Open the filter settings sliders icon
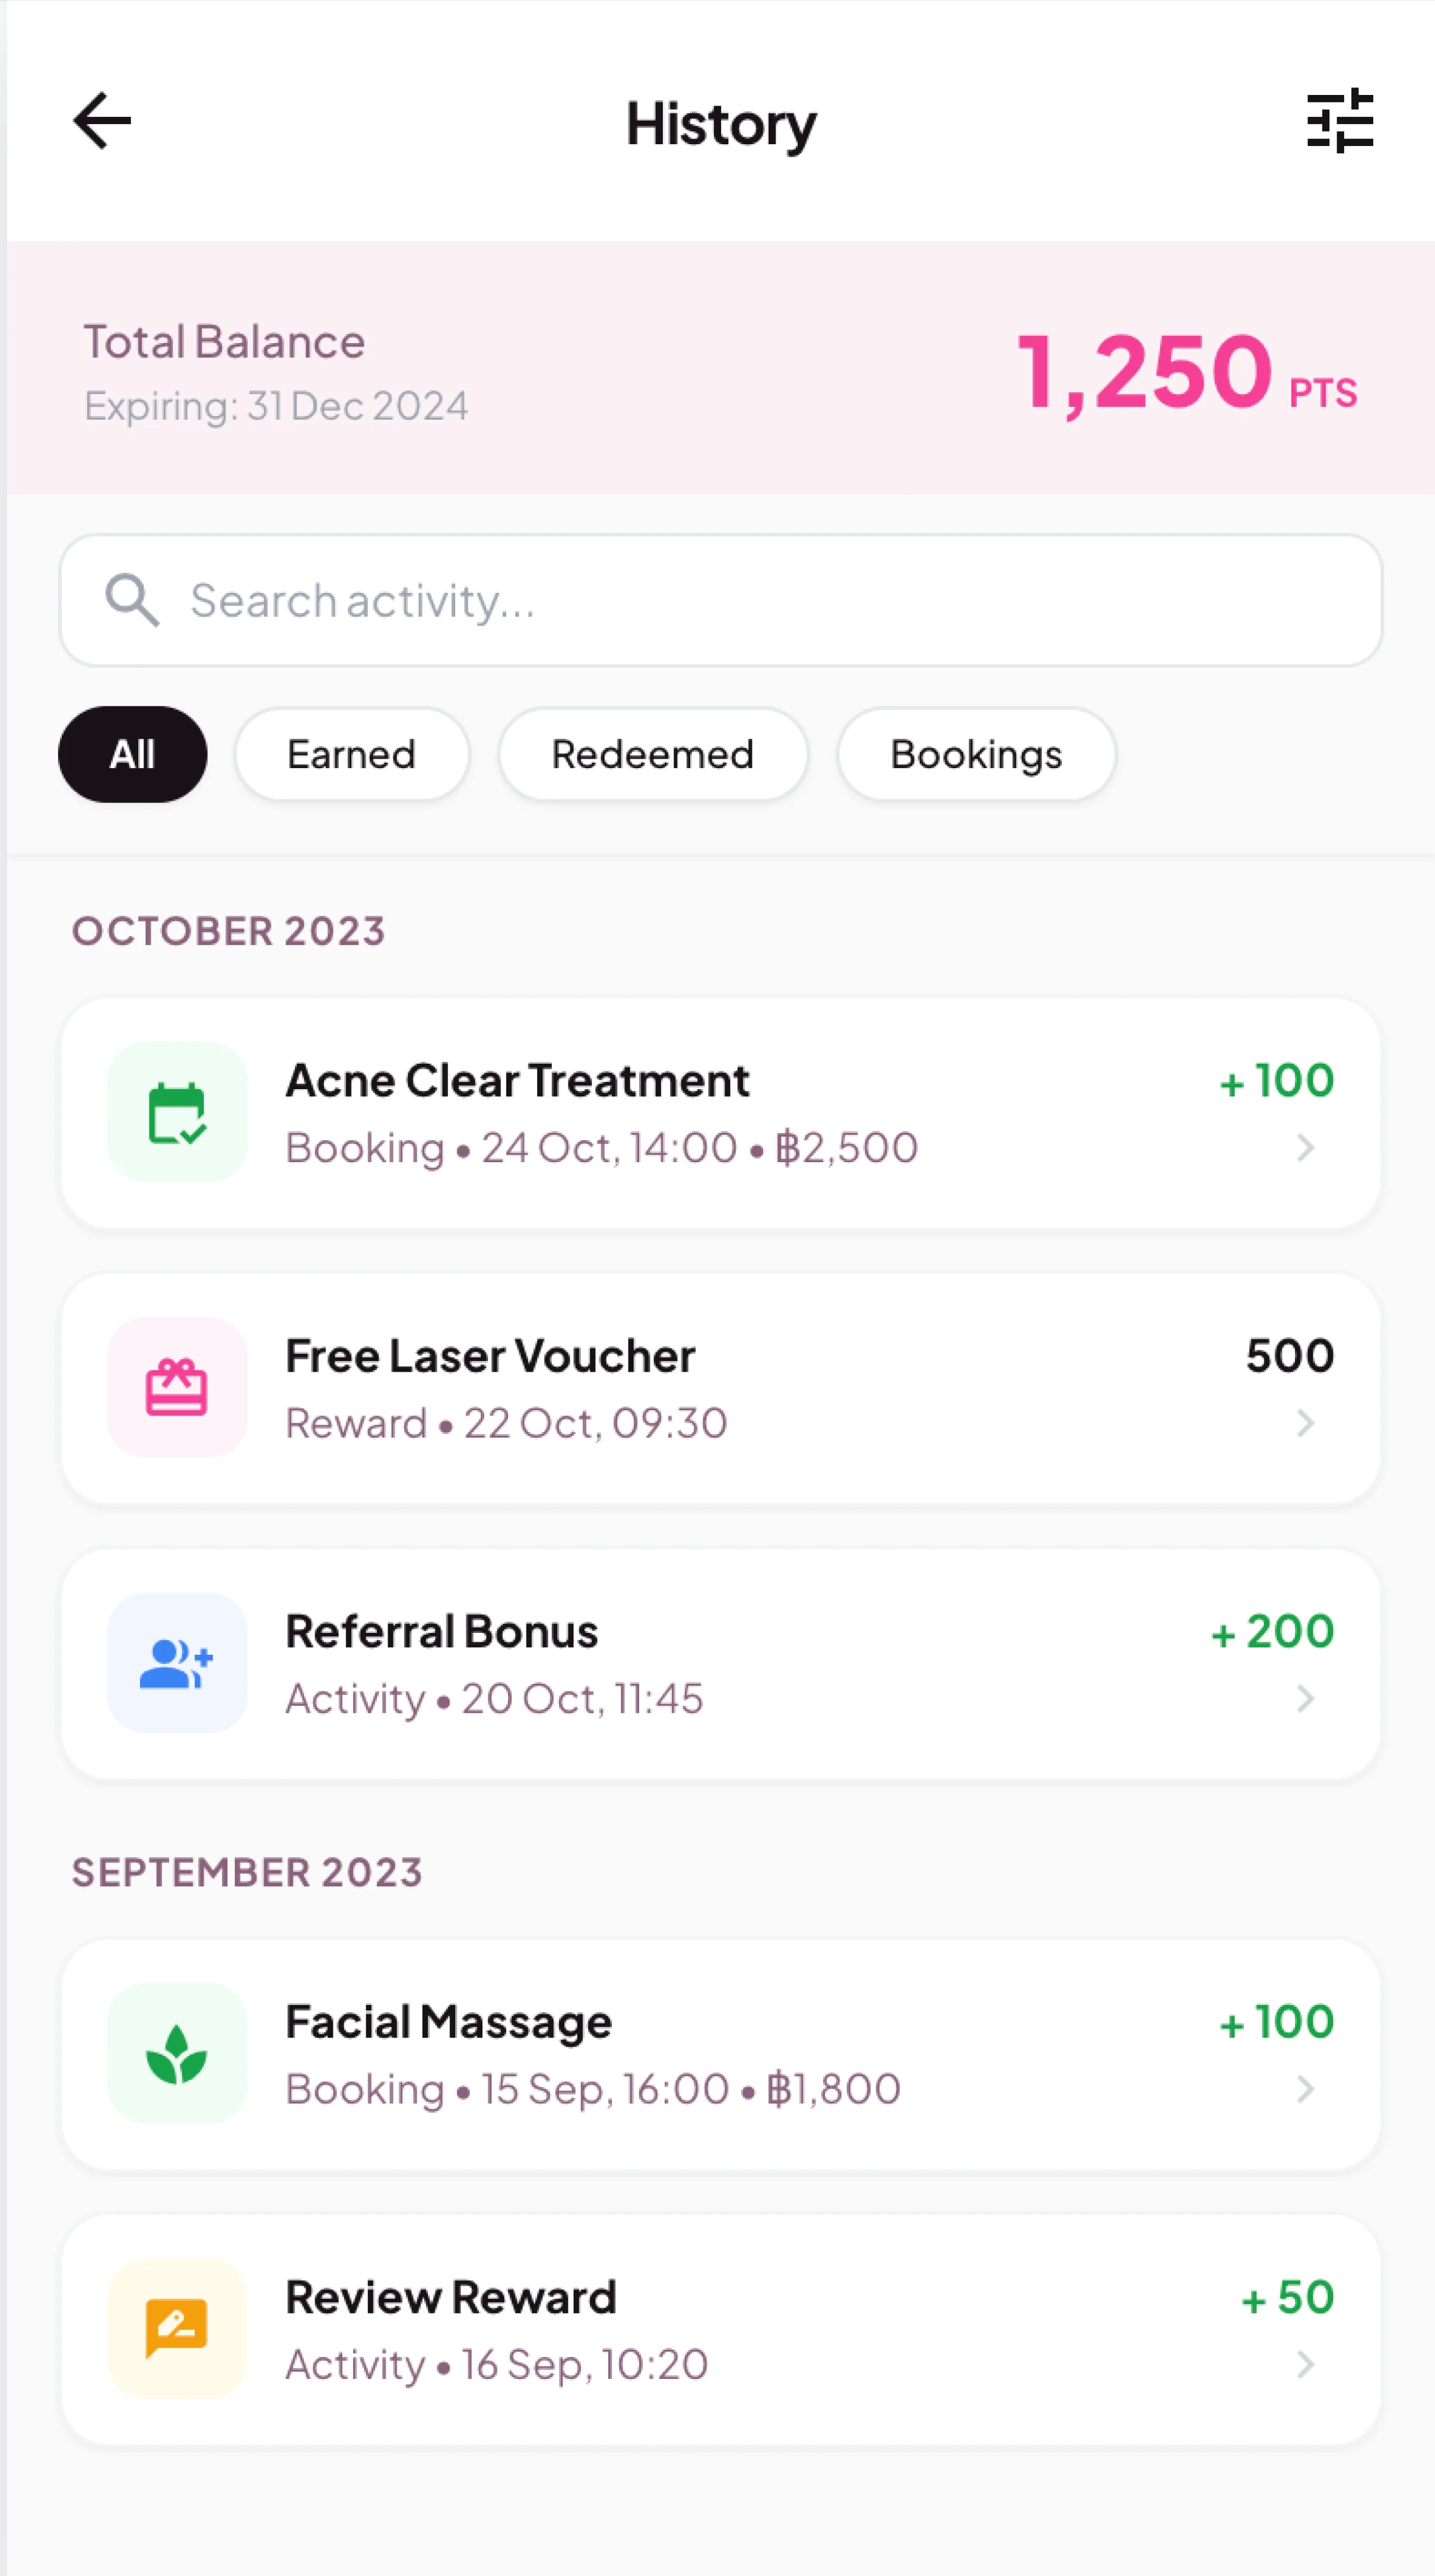The height and width of the screenshot is (2576, 1435). point(1340,121)
